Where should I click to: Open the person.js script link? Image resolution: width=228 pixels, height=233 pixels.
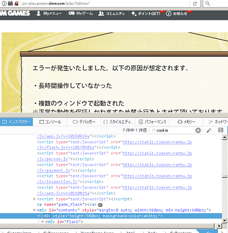[52, 159]
